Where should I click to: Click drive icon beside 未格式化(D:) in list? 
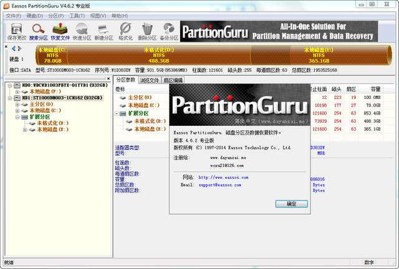click(x=129, y=121)
